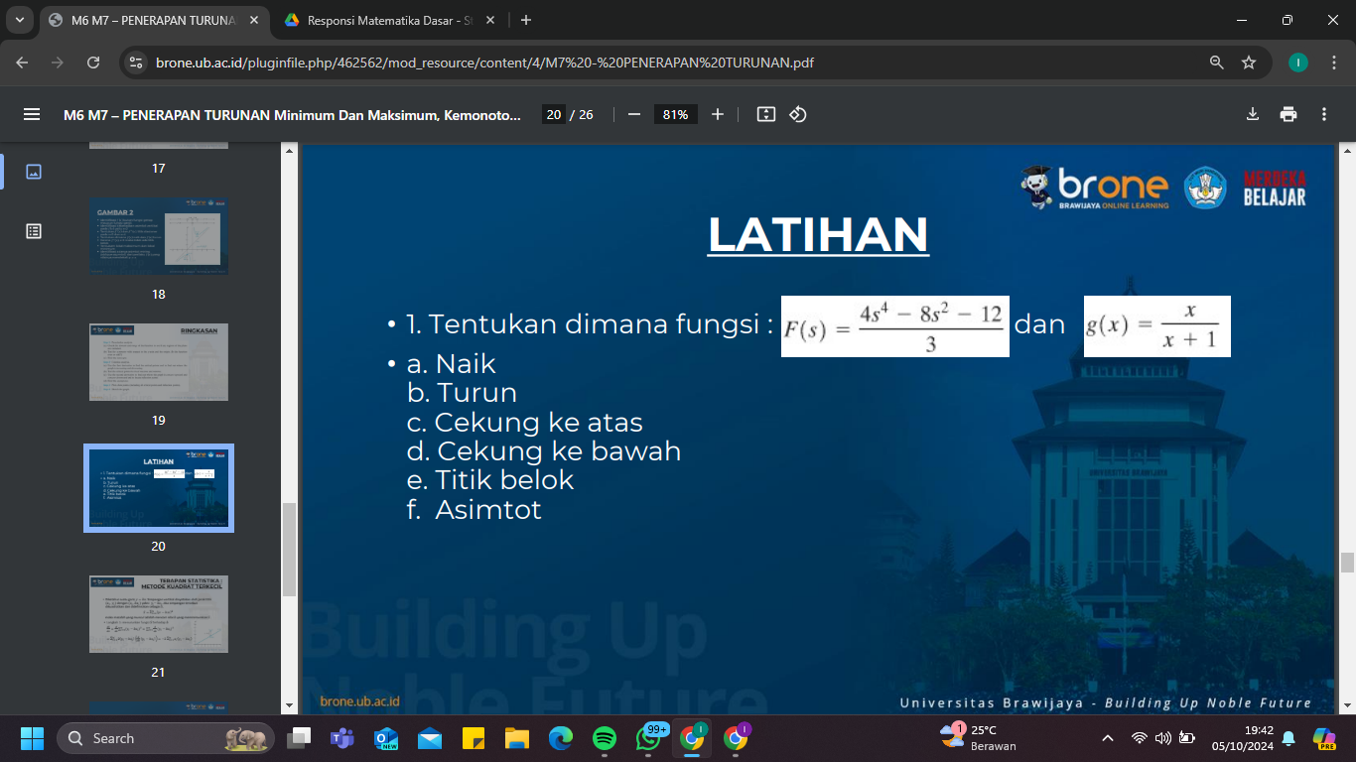Viewport: 1356px width, 762px height.
Task: Edit the zoom level field showing 81%
Action: 675,114
